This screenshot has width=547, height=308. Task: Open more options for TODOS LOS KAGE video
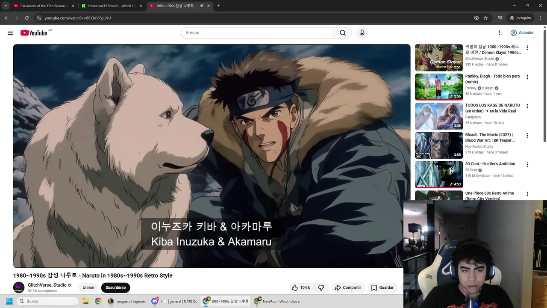(527, 106)
